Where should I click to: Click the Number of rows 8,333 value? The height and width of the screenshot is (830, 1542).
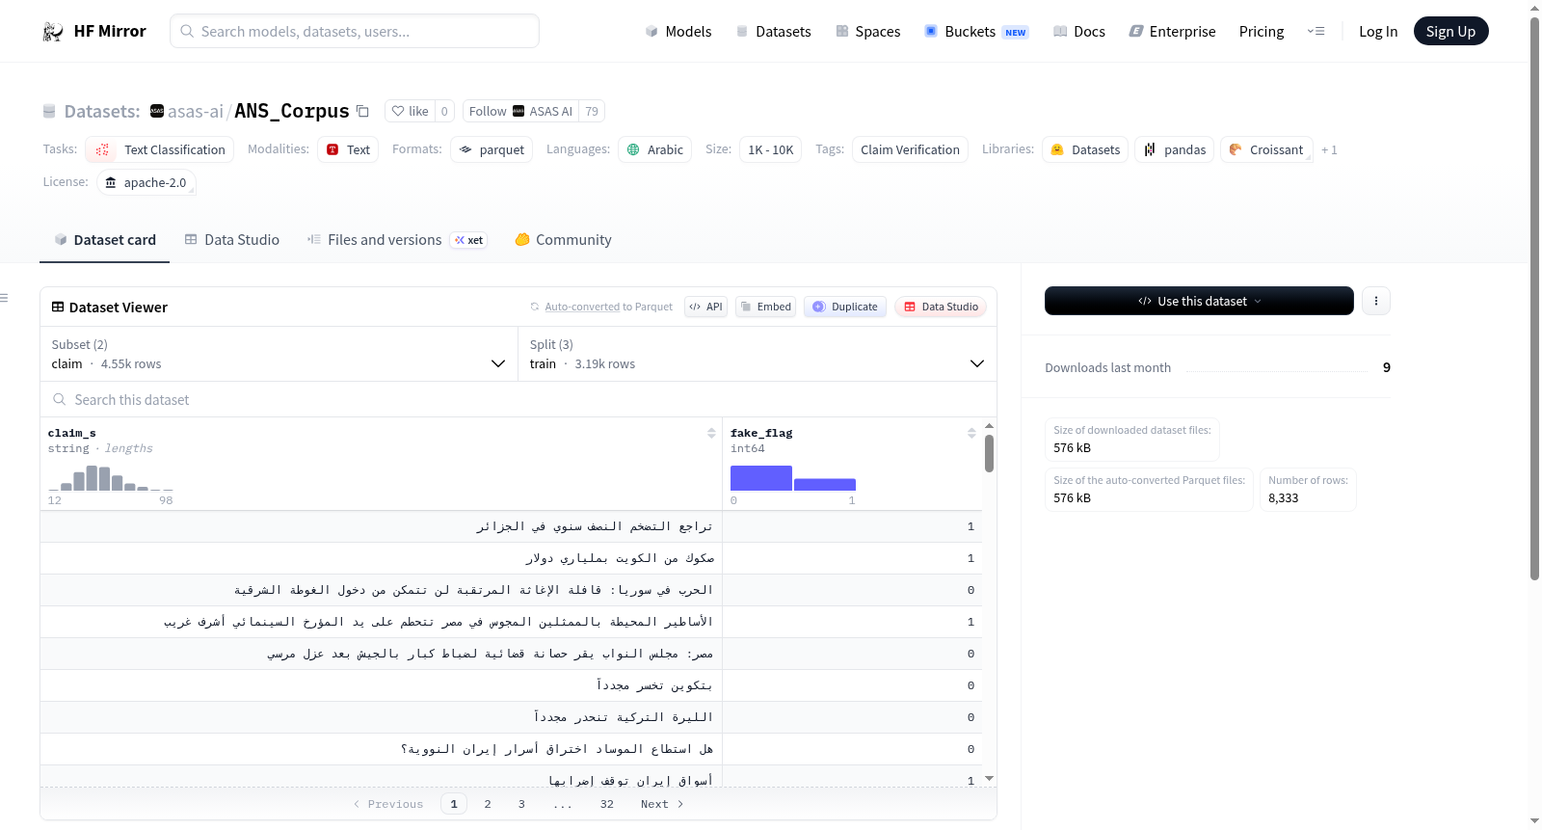coord(1283,498)
